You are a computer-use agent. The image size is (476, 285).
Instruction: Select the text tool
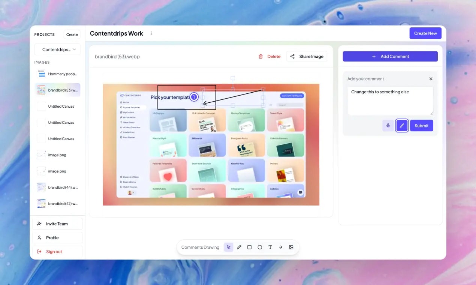270,247
